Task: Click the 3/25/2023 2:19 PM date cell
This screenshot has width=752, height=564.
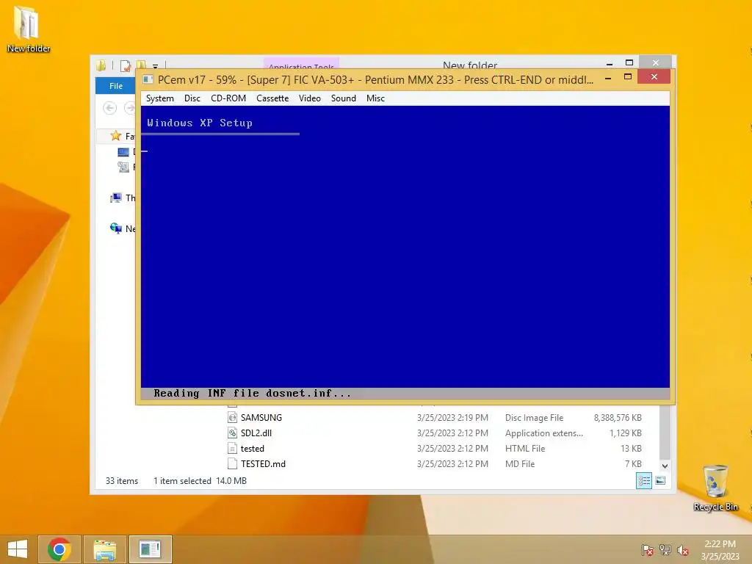Action: point(452,418)
